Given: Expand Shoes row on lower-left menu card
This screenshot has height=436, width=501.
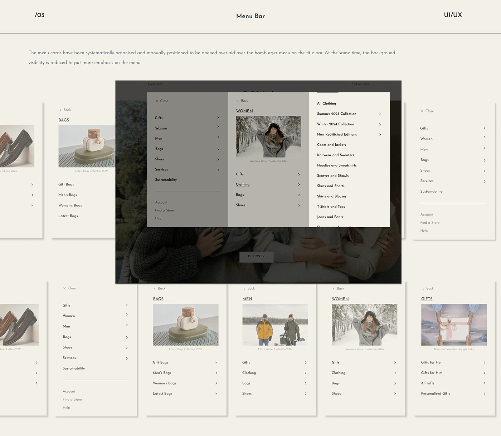Looking at the screenshot, I should click(127, 348).
